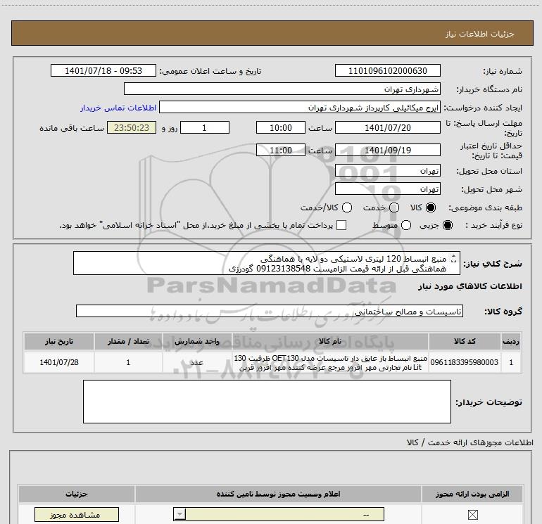Screen dimensions: 542x524
Task: Select the خدمت radio button
Action: click(x=394, y=207)
